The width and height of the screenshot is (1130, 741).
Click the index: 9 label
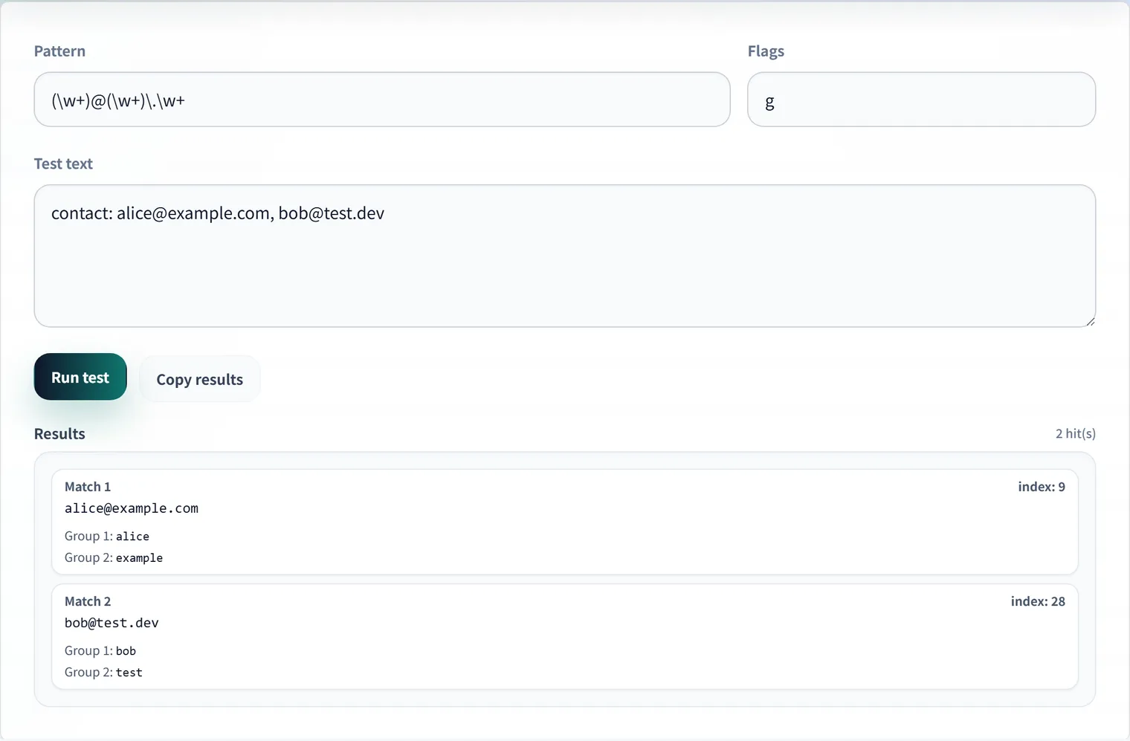coord(1042,487)
